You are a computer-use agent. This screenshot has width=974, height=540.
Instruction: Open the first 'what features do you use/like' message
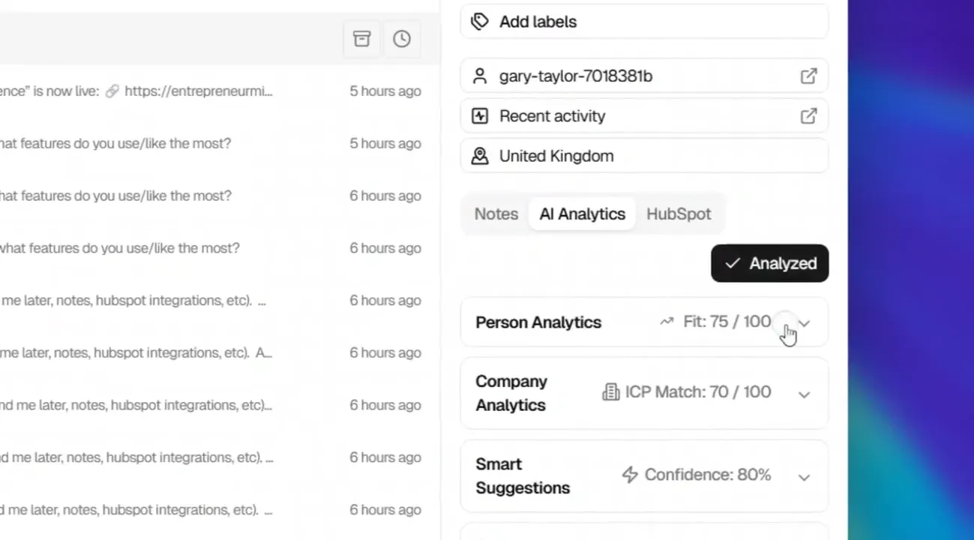pos(211,143)
